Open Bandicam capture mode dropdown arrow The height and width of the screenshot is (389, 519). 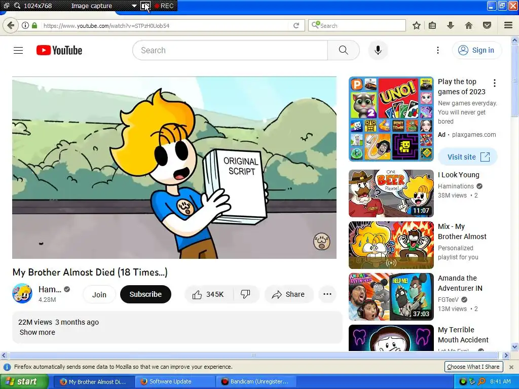[134, 6]
